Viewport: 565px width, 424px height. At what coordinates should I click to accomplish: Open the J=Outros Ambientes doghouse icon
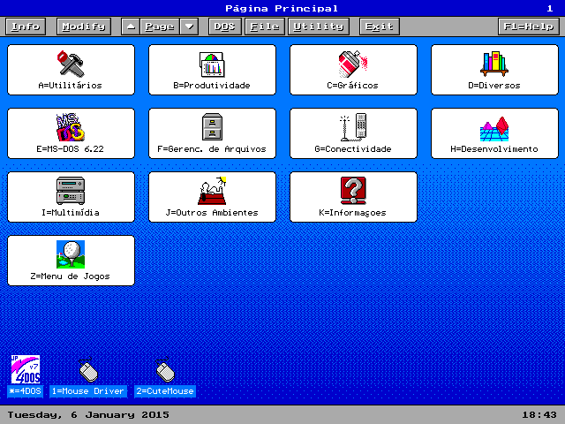[x=212, y=191]
